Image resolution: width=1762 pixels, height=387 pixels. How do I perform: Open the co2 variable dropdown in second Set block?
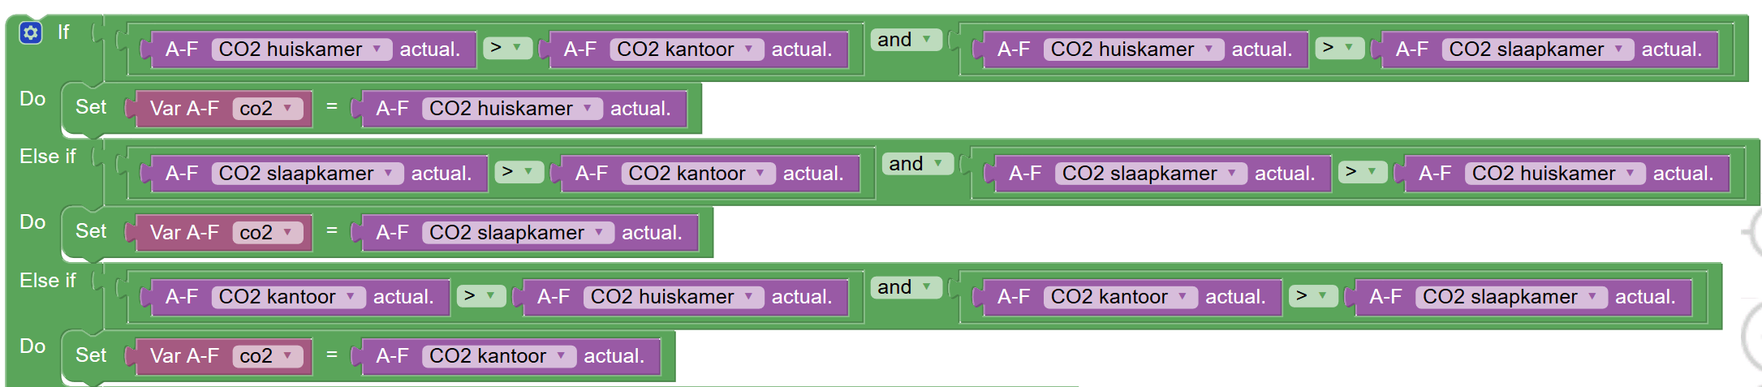[x=267, y=233]
